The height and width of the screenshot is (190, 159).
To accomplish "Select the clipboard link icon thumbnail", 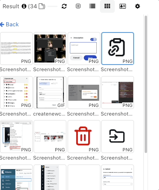I will [x=118, y=49].
